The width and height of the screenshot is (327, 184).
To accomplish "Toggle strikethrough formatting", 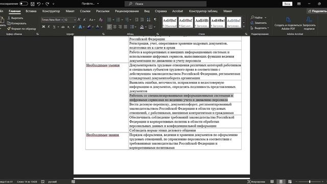I will click(x=63, y=27).
